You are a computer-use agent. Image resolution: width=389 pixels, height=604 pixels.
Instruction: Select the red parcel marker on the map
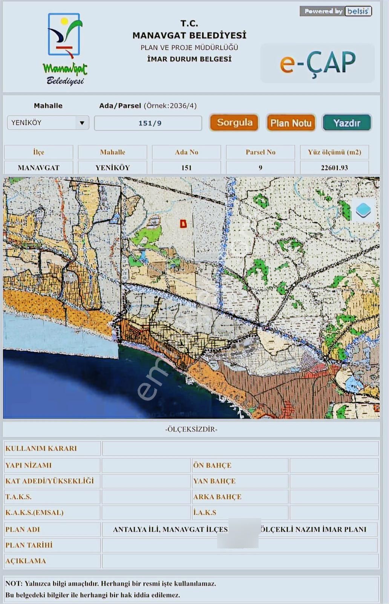(x=183, y=224)
